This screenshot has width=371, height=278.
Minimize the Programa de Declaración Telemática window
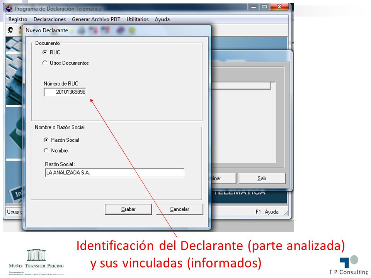pyautogui.click(x=254, y=7)
